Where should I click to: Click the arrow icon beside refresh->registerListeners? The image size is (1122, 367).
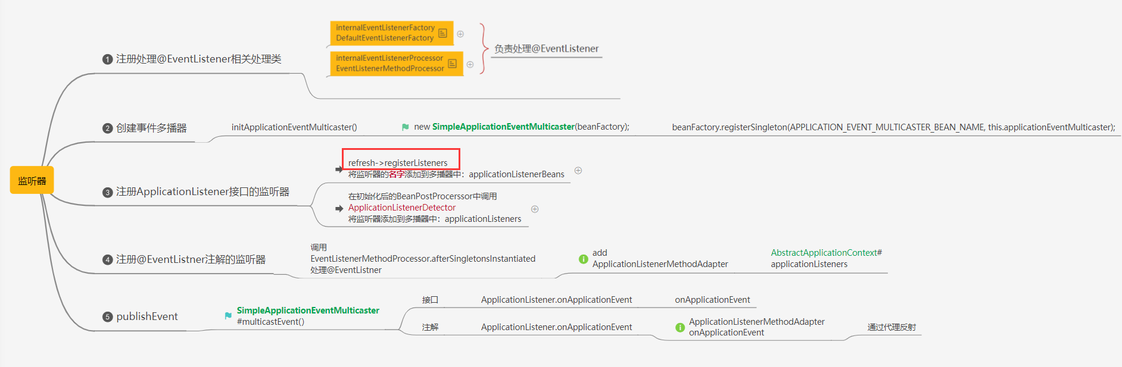click(339, 170)
